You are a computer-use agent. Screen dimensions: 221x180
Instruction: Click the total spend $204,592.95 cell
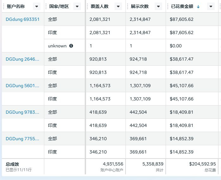point(202,164)
